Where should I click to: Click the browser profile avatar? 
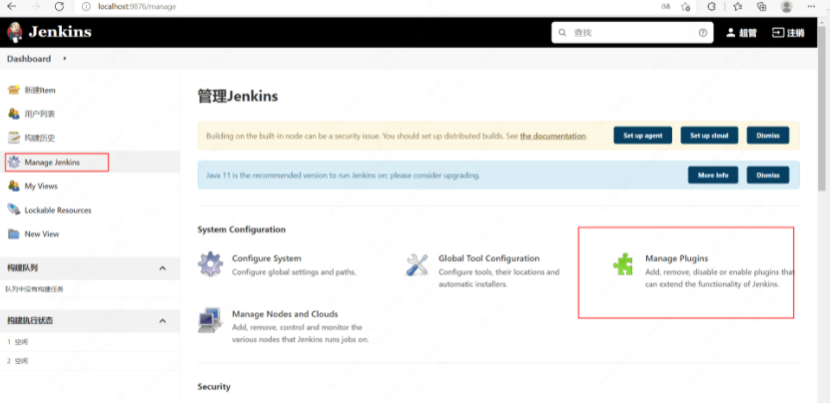click(x=787, y=6)
